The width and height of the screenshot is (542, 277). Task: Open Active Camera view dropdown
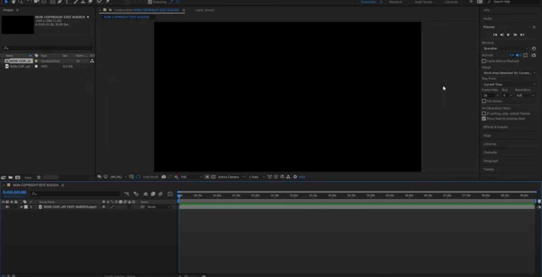(231, 177)
